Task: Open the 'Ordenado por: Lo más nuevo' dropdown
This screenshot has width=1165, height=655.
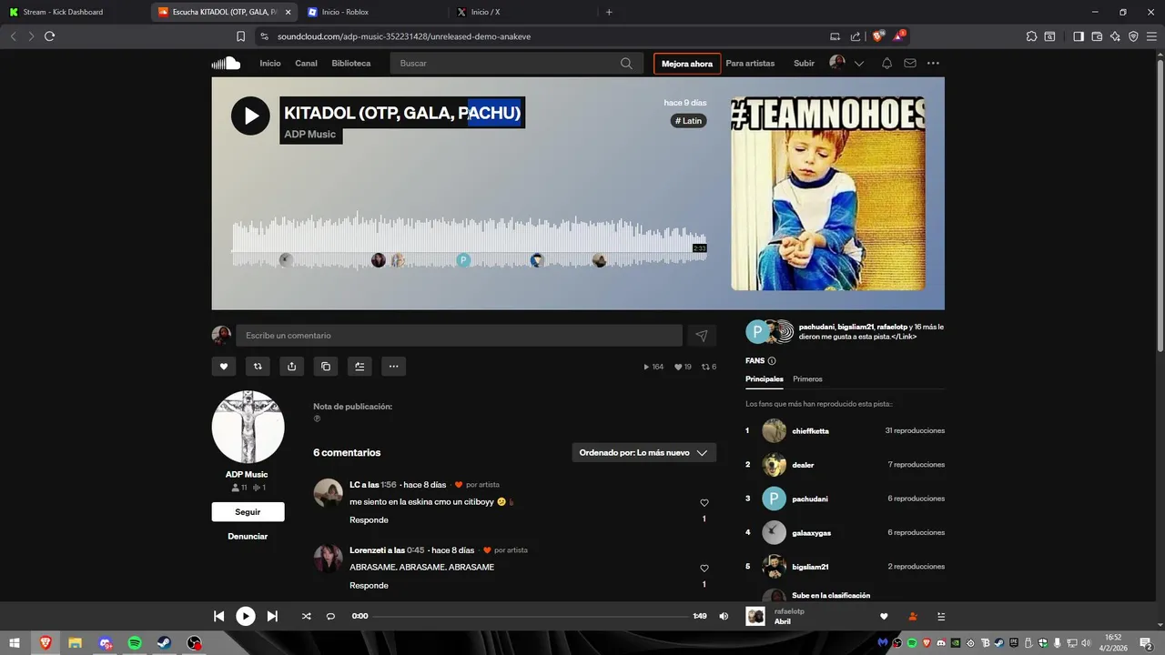Action: point(643,452)
